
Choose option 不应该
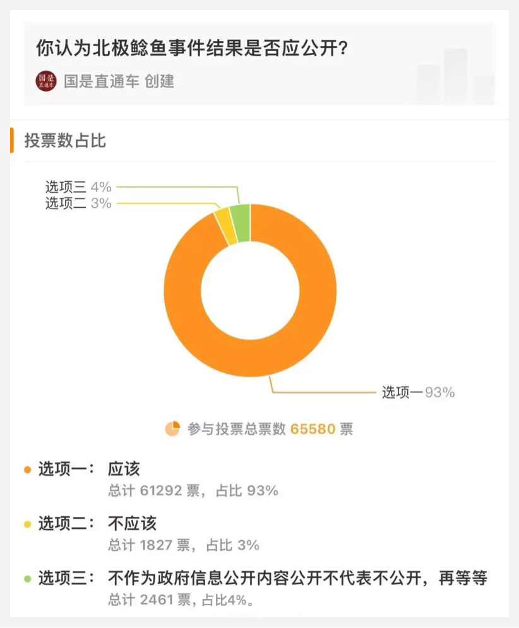point(132,524)
